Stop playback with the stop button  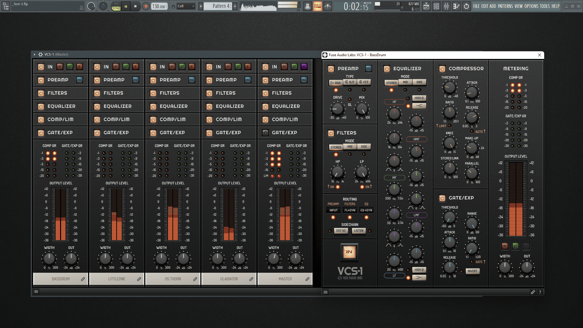(135, 6)
